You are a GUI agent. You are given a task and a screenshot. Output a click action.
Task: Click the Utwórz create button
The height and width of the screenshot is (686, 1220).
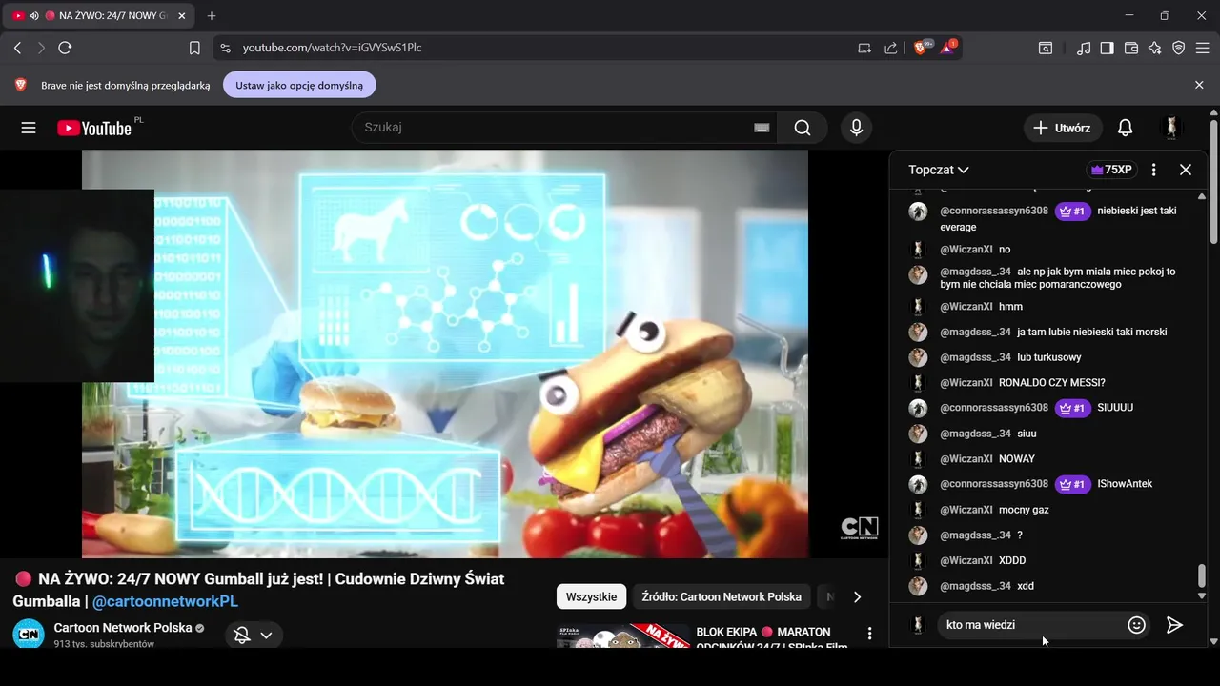tap(1063, 128)
